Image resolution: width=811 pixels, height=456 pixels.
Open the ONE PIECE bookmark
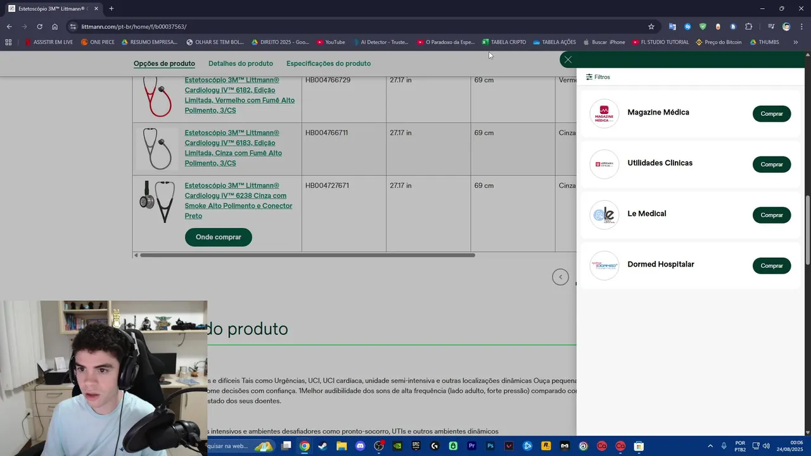point(98,42)
